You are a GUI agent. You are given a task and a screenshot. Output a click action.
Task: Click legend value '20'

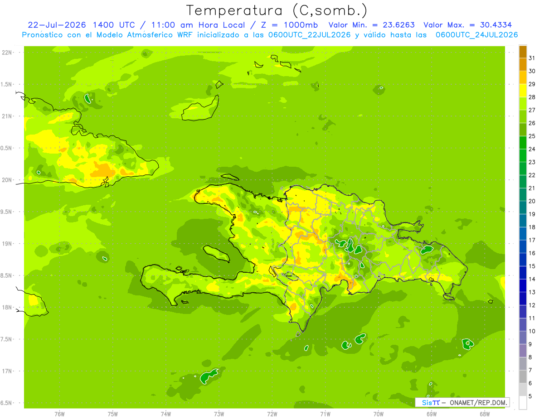tap(532, 201)
